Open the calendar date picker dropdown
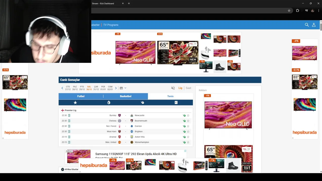Screen dimensions: 322x181 [123, 88]
